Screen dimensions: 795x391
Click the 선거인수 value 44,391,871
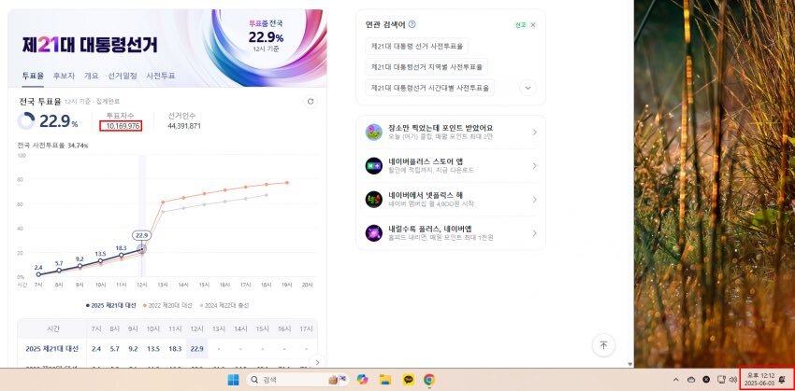[x=184, y=126]
